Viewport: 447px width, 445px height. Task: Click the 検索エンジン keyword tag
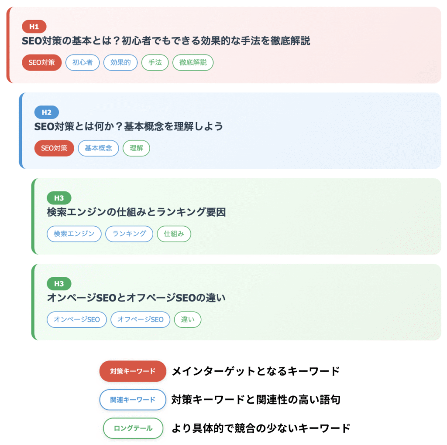[74, 234]
